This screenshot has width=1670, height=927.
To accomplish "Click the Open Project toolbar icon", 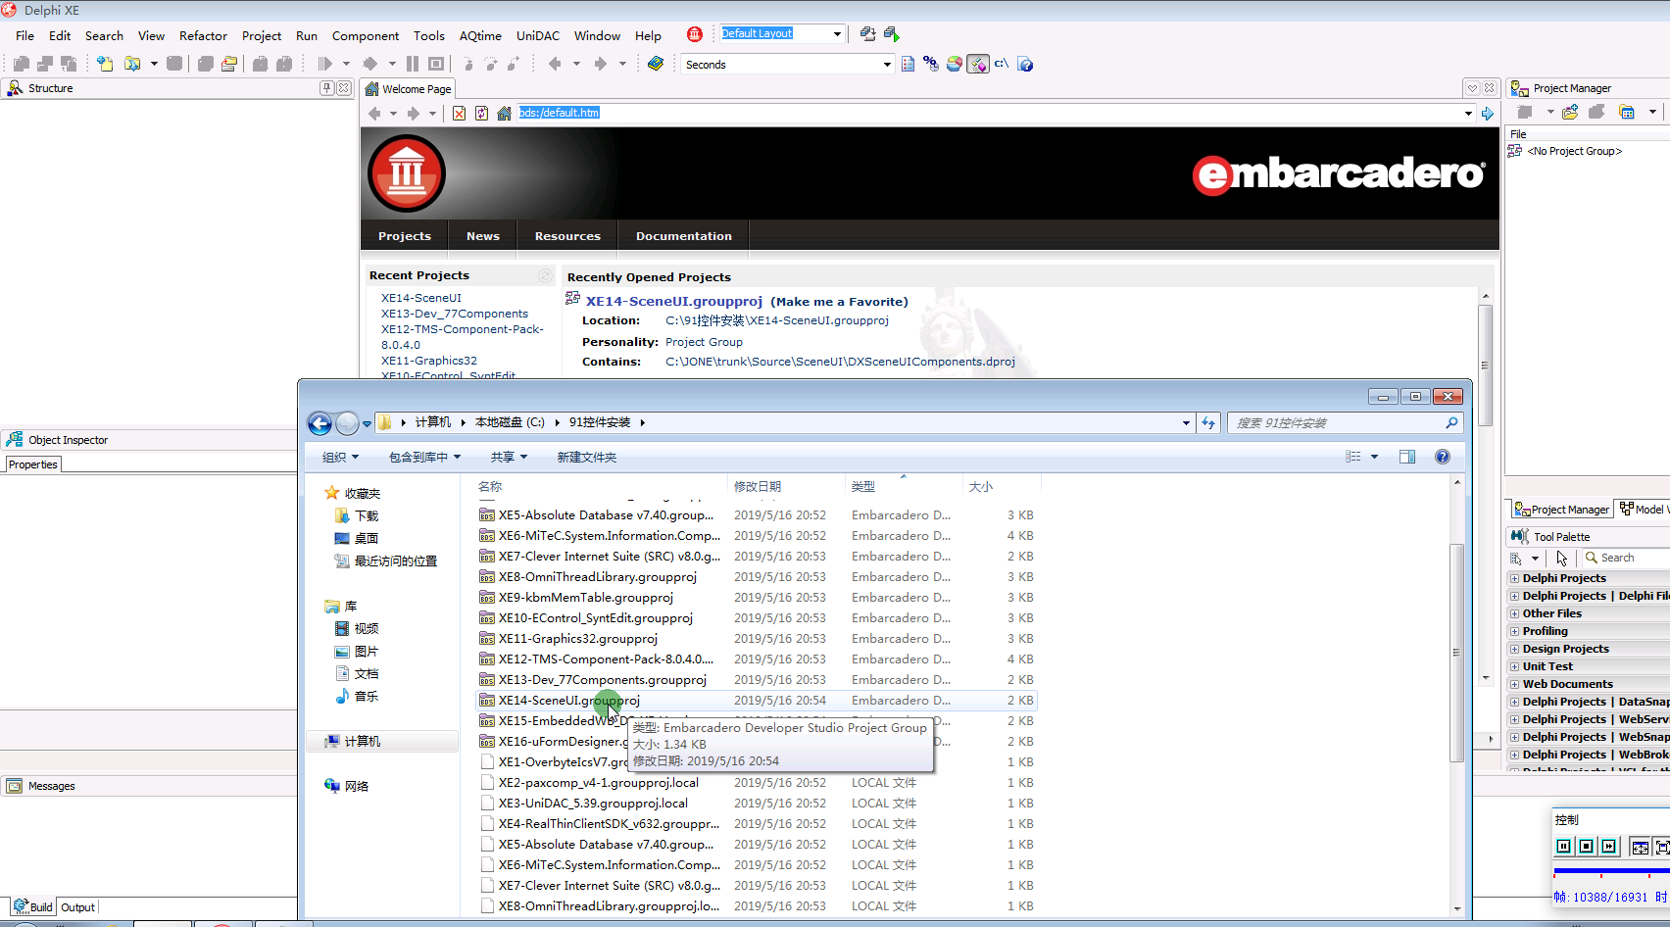I will click(x=229, y=64).
